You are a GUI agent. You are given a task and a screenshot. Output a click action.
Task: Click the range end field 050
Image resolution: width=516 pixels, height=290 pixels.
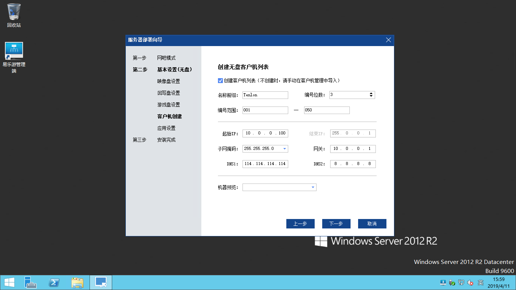(327, 110)
